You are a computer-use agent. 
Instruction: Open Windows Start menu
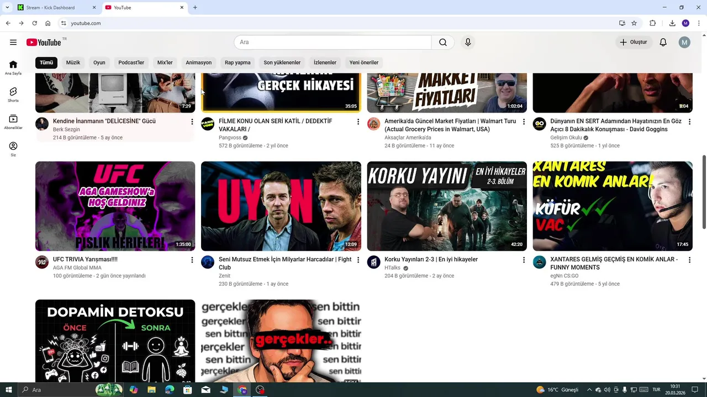click(x=8, y=390)
